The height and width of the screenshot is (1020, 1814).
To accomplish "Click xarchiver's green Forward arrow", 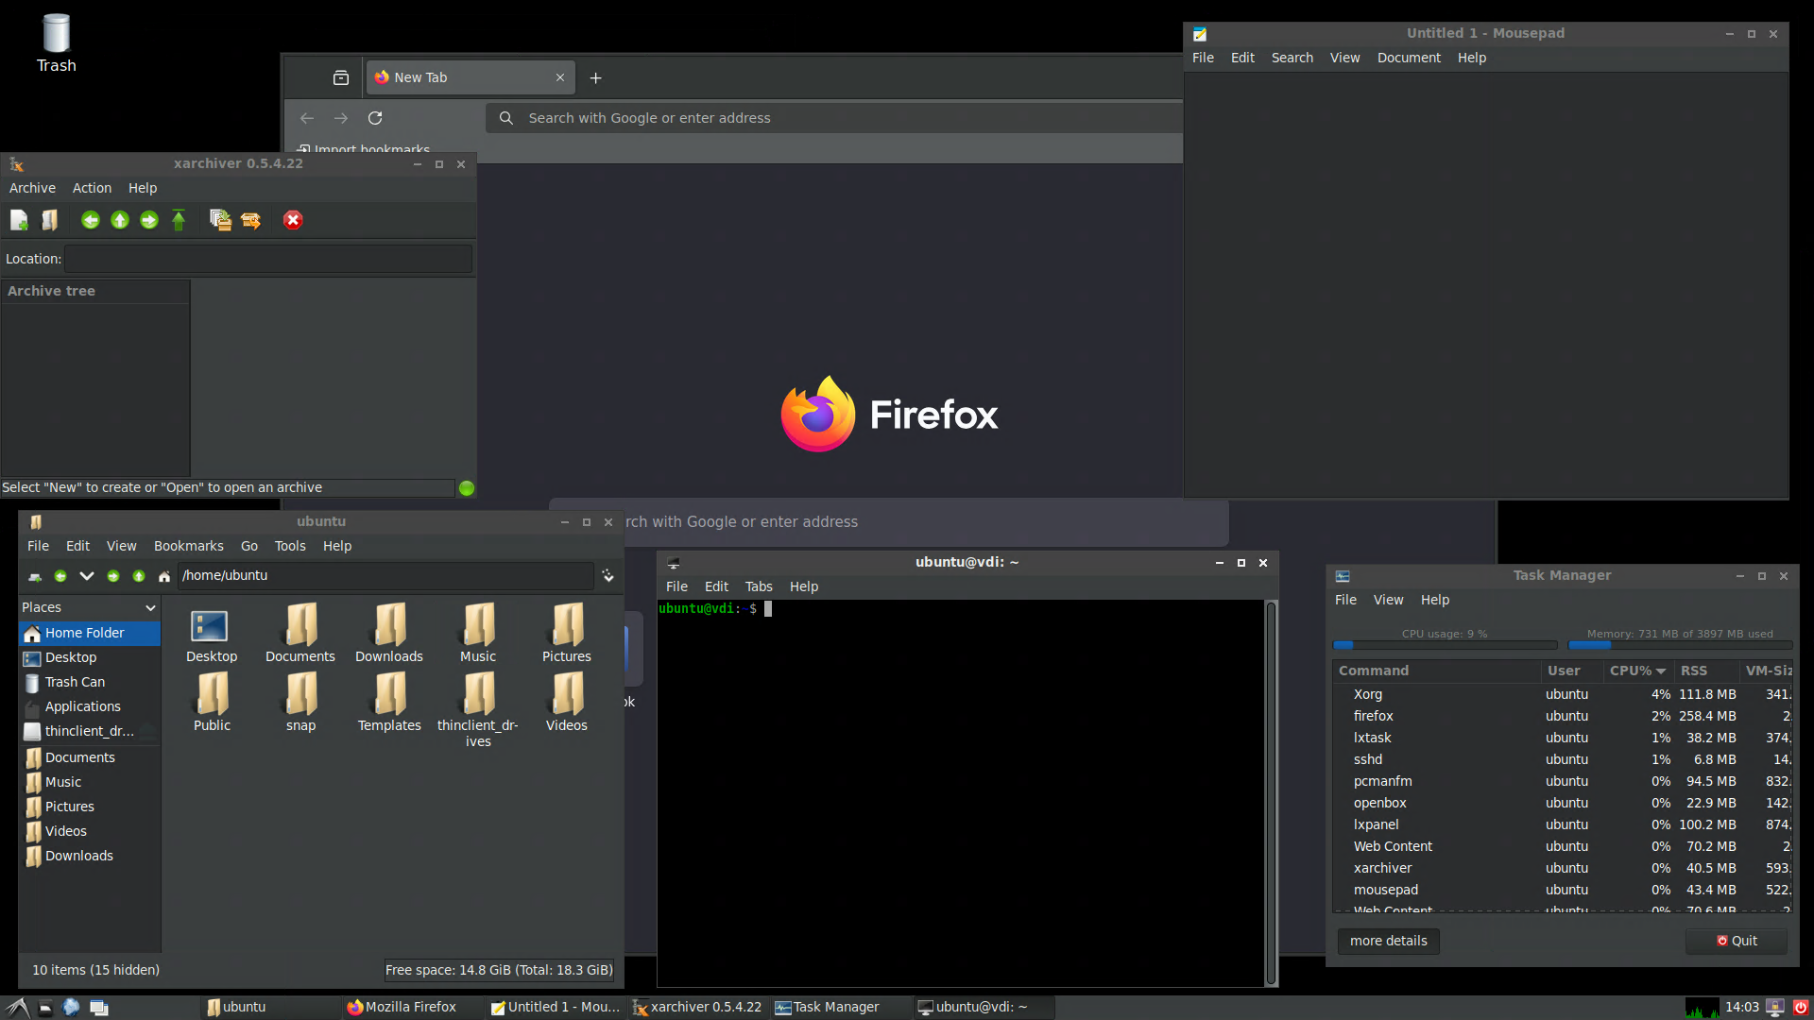I will pyautogui.click(x=149, y=220).
